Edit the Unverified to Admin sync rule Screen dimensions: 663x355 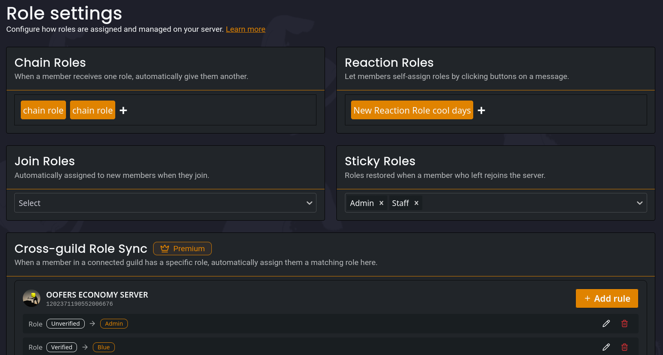coord(606,324)
